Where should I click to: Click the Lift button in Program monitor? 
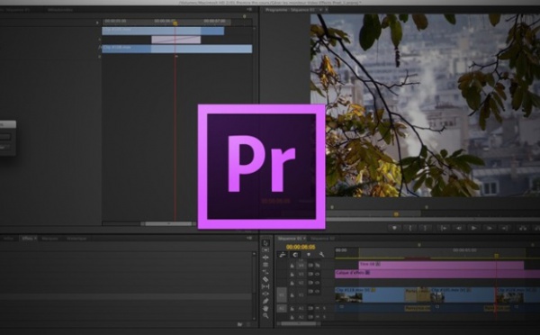click(x=523, y=228)
